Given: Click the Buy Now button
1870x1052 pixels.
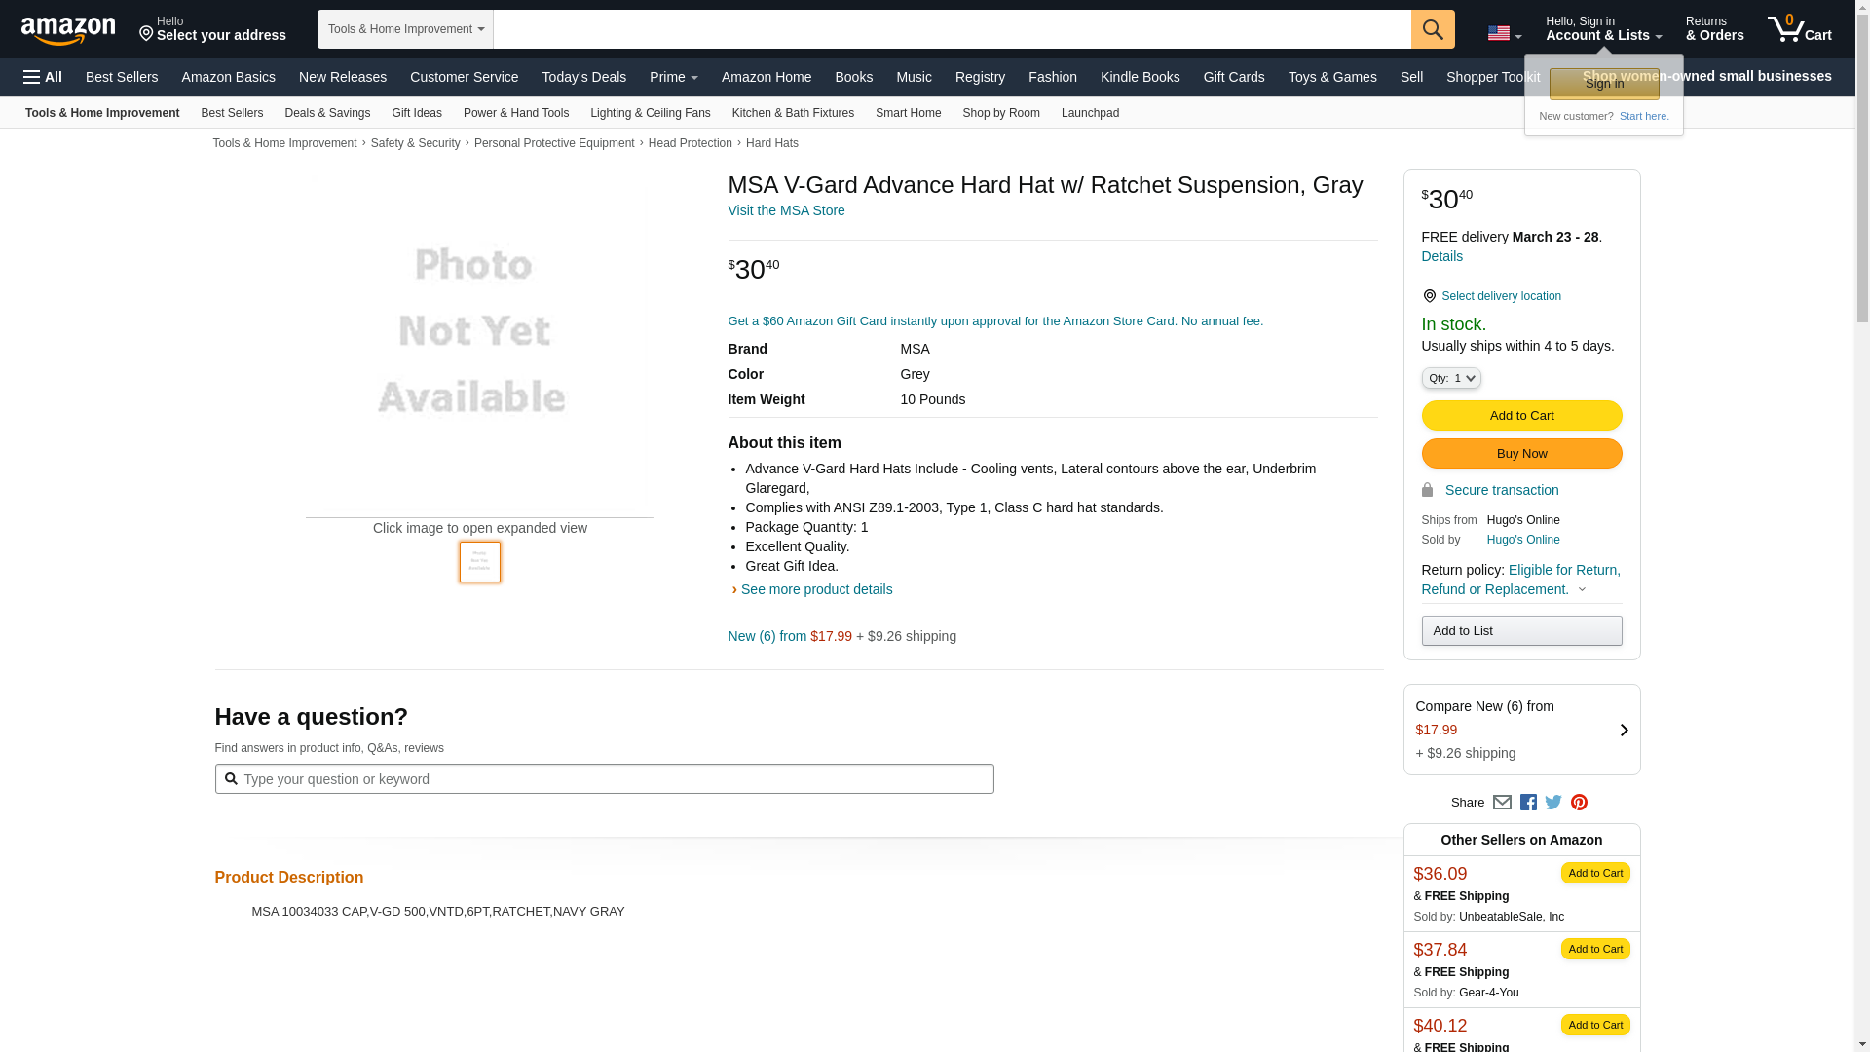Looking at the screenshot, I should click(1521, 453).
